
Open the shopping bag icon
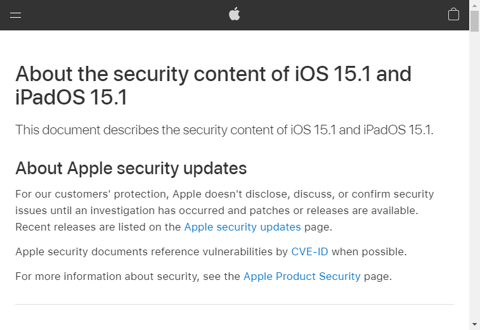453,15
